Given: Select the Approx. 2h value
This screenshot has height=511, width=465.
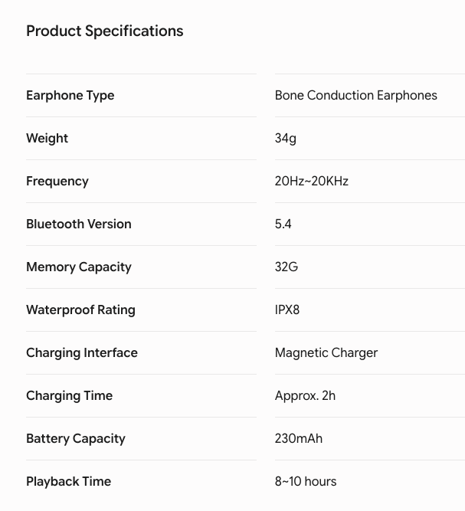Looking at the screenshot, I should click(x=305, y=396).
